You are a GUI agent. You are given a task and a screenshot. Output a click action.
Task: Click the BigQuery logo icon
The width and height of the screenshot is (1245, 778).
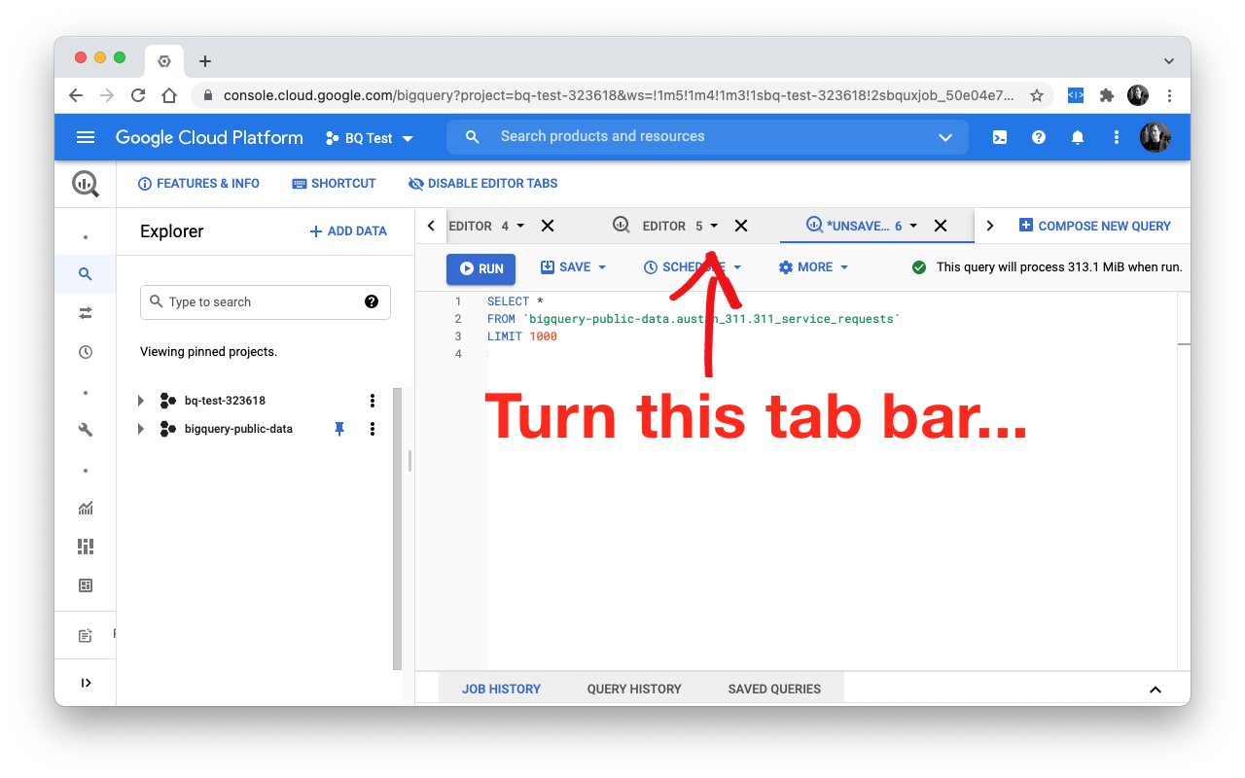coord(86,183)
